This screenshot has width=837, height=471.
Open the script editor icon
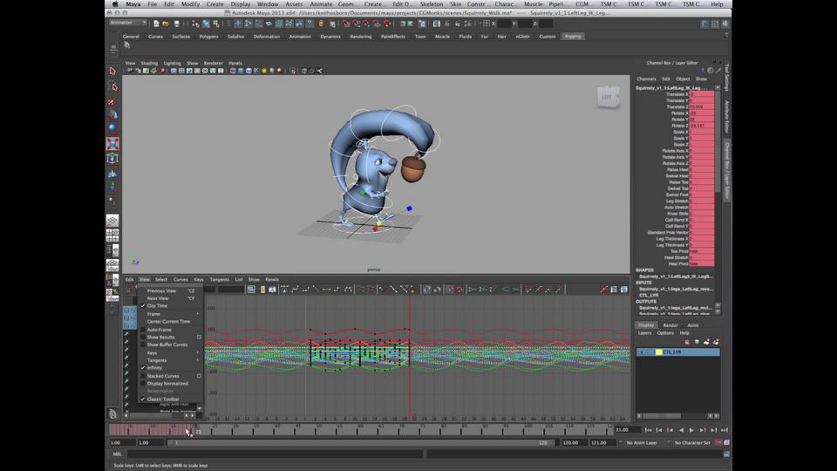coord(726,454)
